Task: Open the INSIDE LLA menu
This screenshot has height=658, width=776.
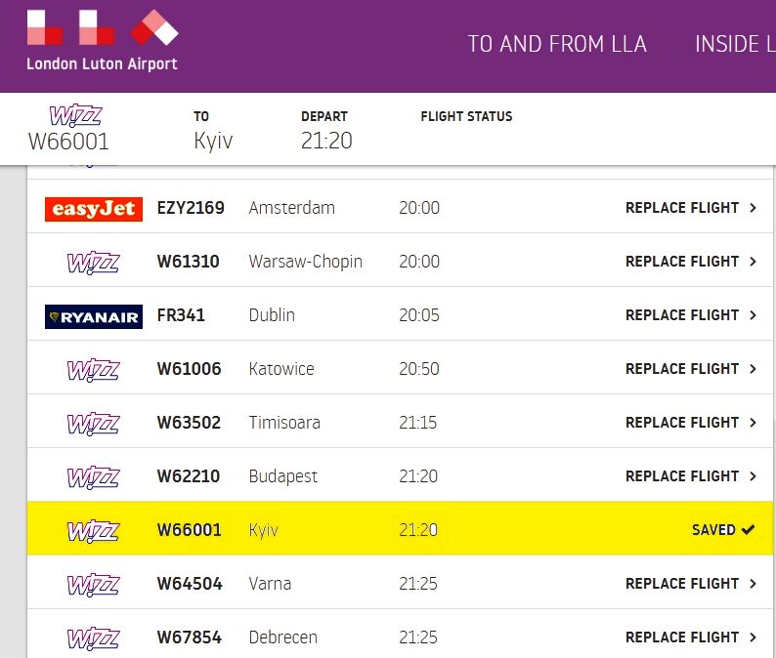Action: coord(733,45)
